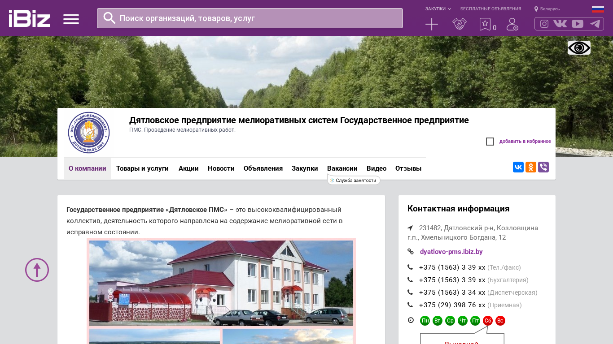Select the Пн weekday circle
The width and height of the screenshot is (613, 344).
(x=425, y=321)
